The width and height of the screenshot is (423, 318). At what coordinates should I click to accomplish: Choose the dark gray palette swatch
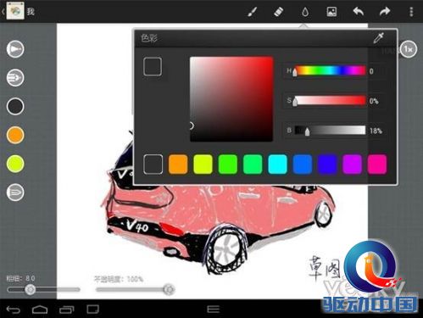tap(153, 164)
